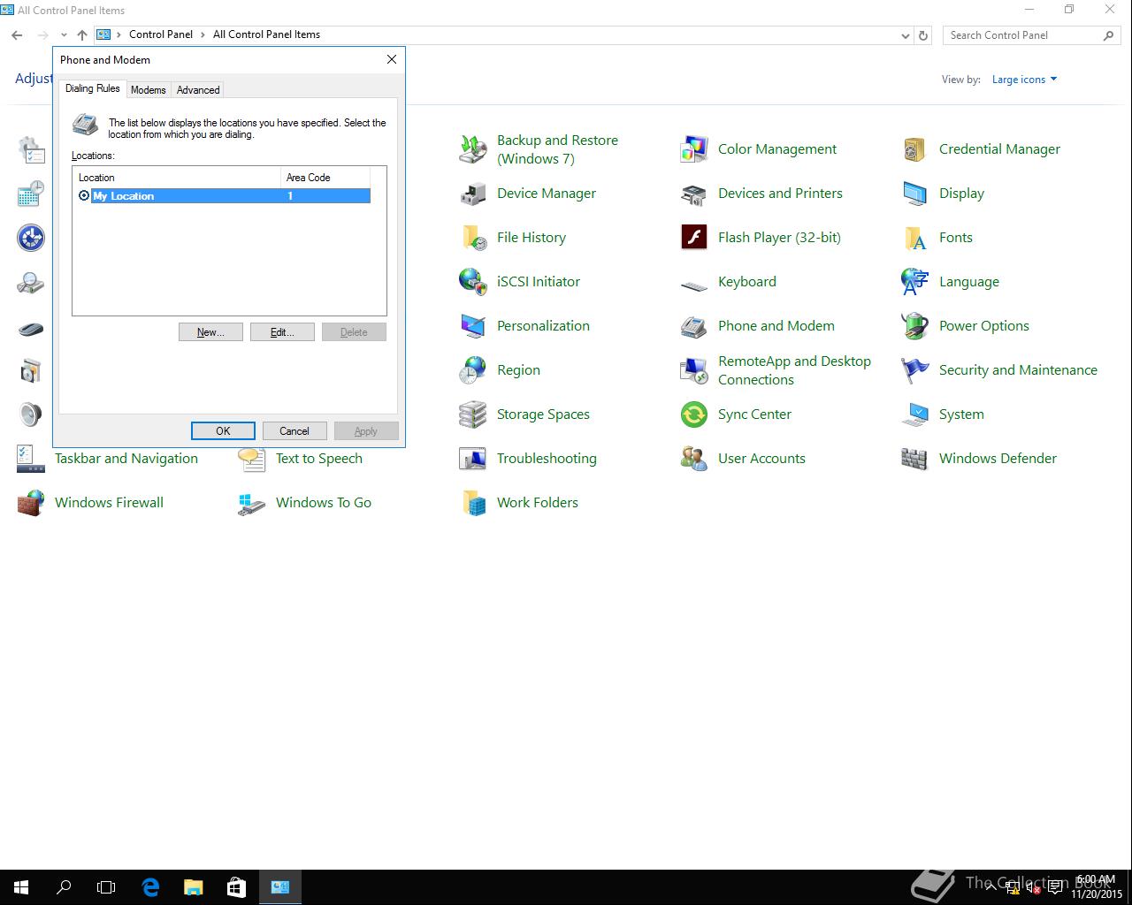The image size is (1132, 905).
Task: Open Language settings icon
Action: point(915,282)
